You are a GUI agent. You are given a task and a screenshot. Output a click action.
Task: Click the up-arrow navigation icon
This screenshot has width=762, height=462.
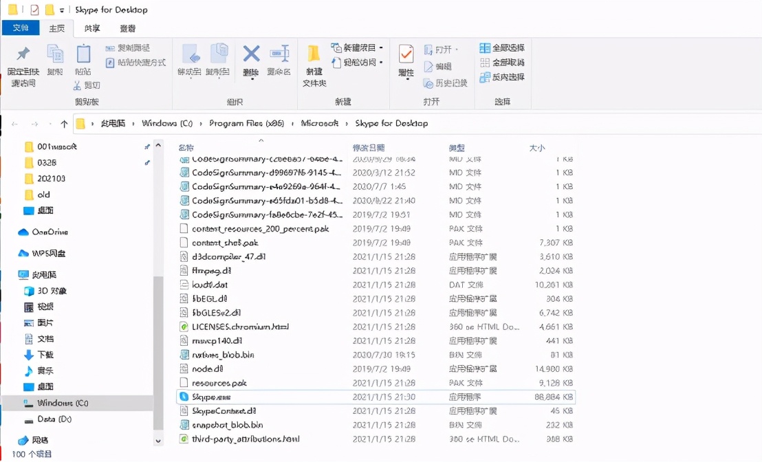[x=63, y=124]
